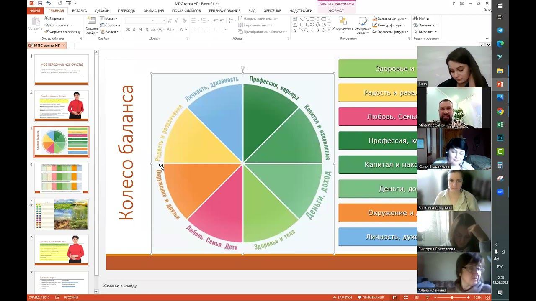
Task: Open Контур фигуры shape outline dropdown
Action: (389, 25)
